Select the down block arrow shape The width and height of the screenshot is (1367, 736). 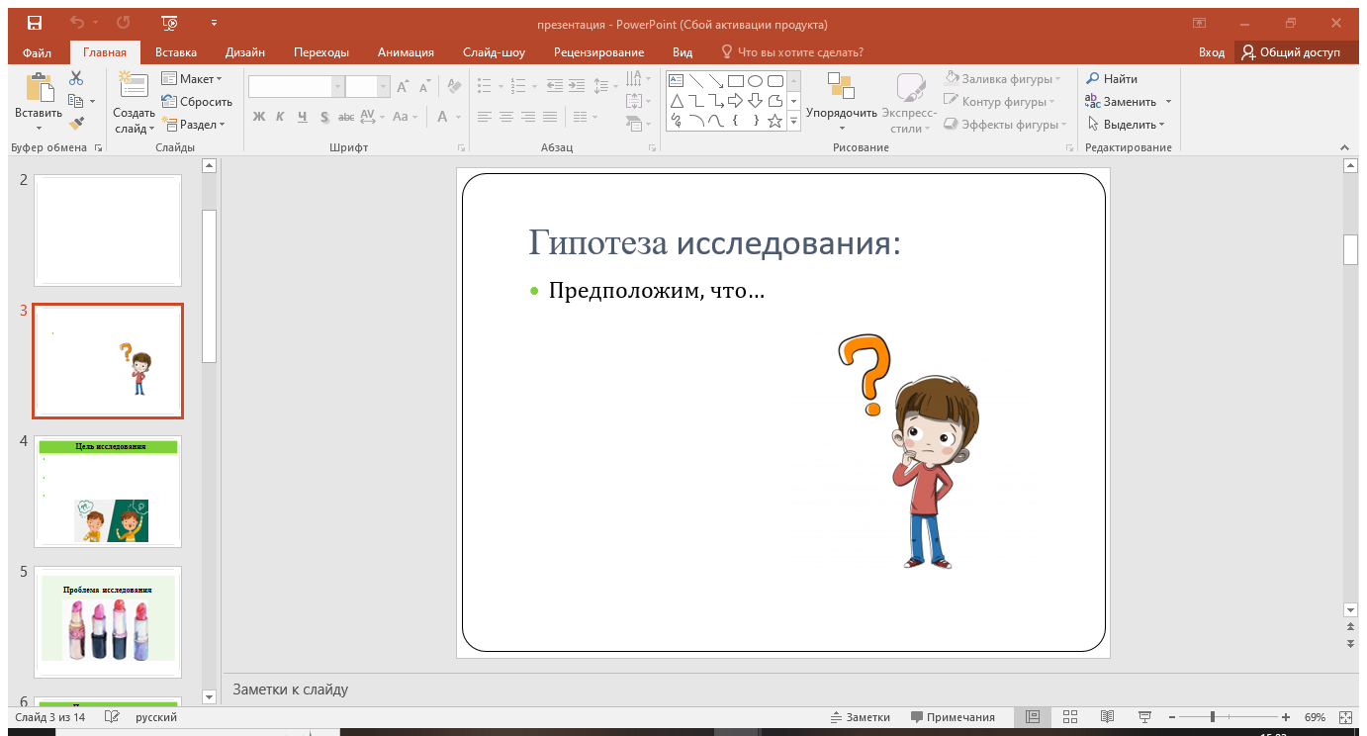pos(756,101)
